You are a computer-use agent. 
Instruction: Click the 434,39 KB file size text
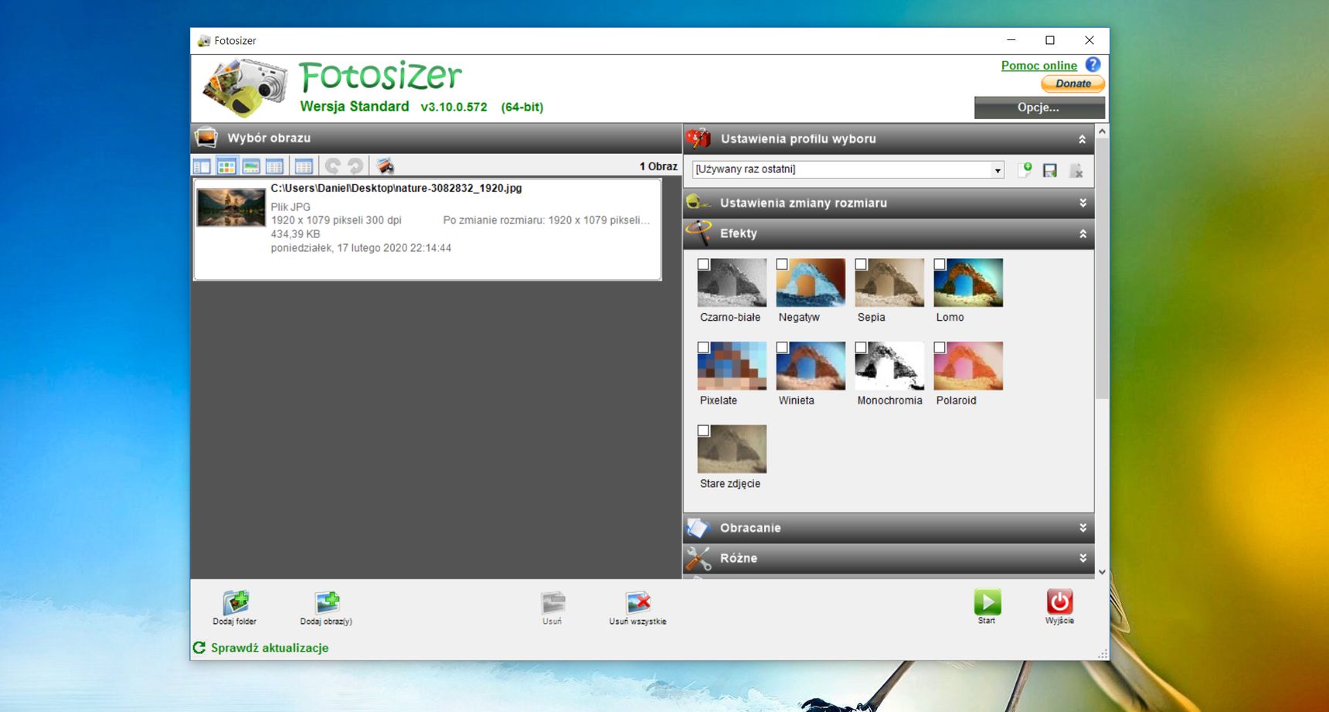click(295, 234)
